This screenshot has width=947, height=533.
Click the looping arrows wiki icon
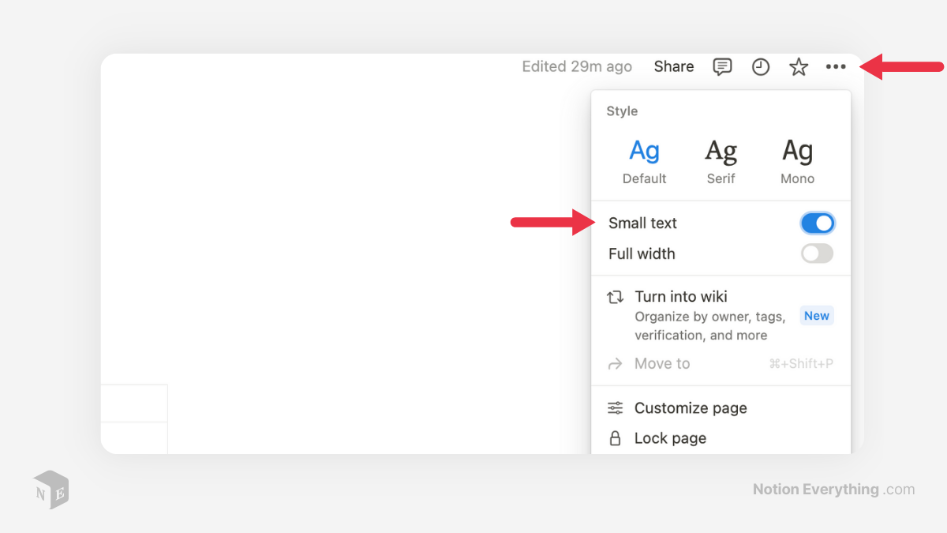pyautogui.click(x=615, y=298)
